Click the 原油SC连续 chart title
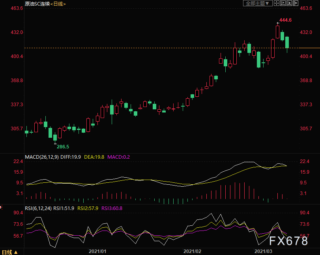 pos(37,4)
